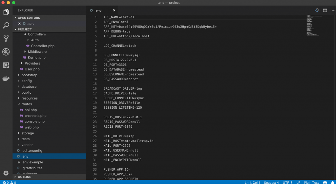Click the errors and warnings status indicator
This screenshot has height=184, width=336.
tap(9, 182)
